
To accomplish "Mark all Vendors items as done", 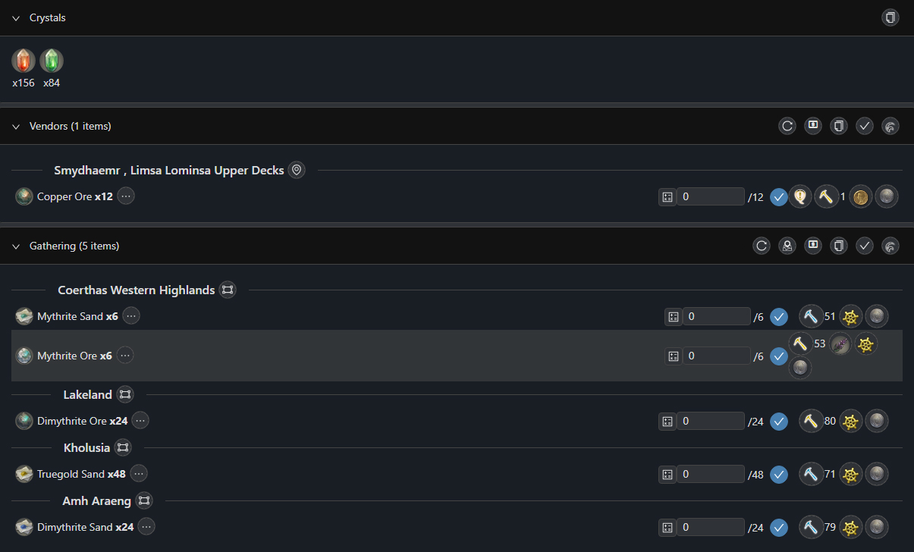I will 865,126.
